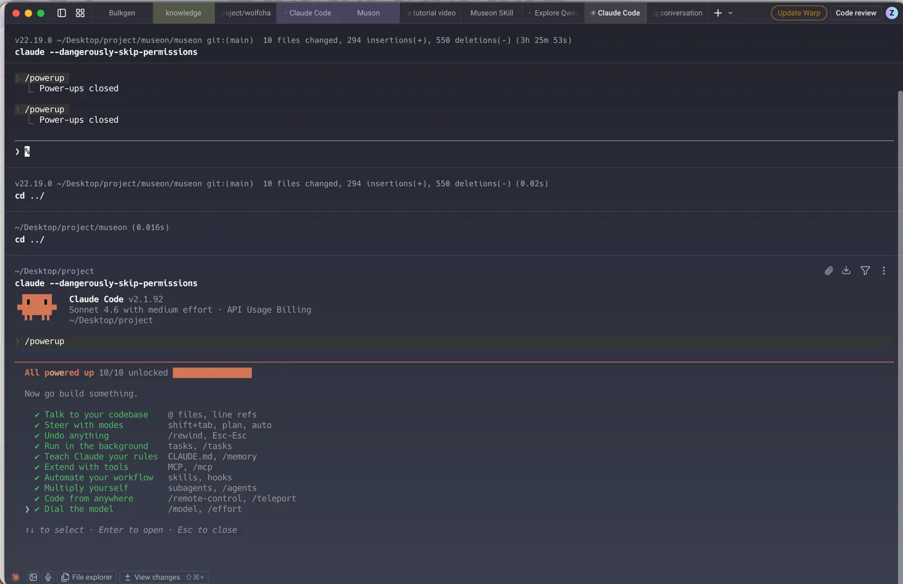The height and width of the screenshot is (584, 903).
Task: Select the active Claude Code tab with the asterisk
Action: [615, 13]
